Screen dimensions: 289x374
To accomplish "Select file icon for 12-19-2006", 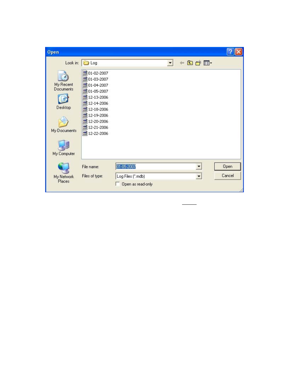I will point(85,115).
